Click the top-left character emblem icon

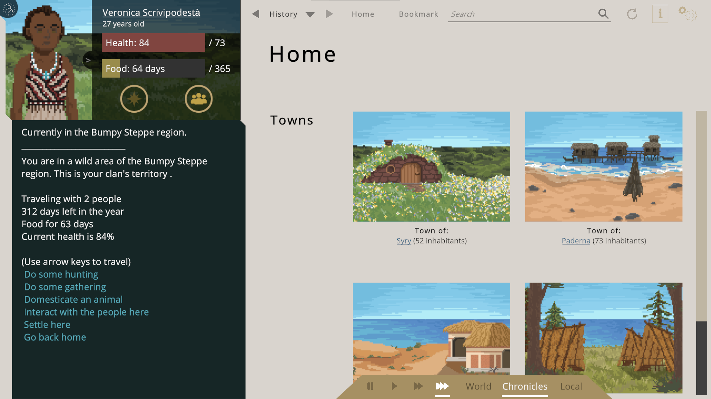click(x=9, y=8)
